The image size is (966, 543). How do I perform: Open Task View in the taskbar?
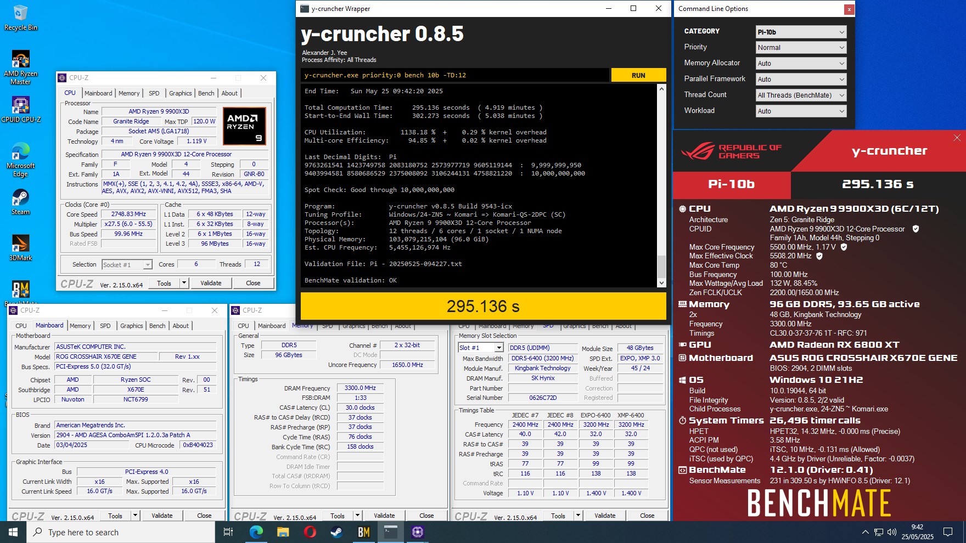pos(228,532)
